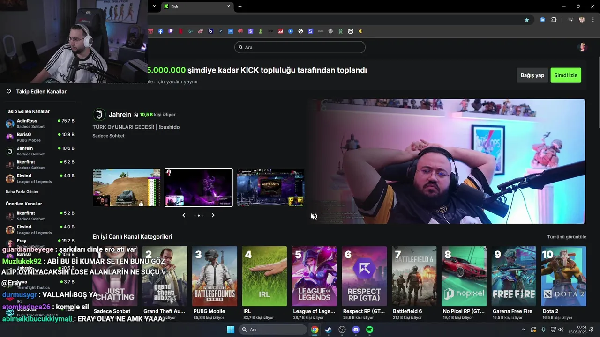Open the volume tray icon
This screenshot has width=600, height=337.
(562, 330)
